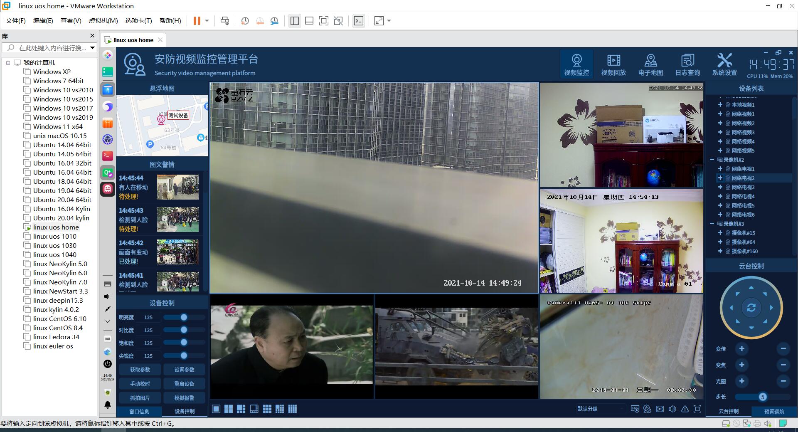Expand the 网络电视4 device node
The image size is (798, 432).
pos(720,196)
